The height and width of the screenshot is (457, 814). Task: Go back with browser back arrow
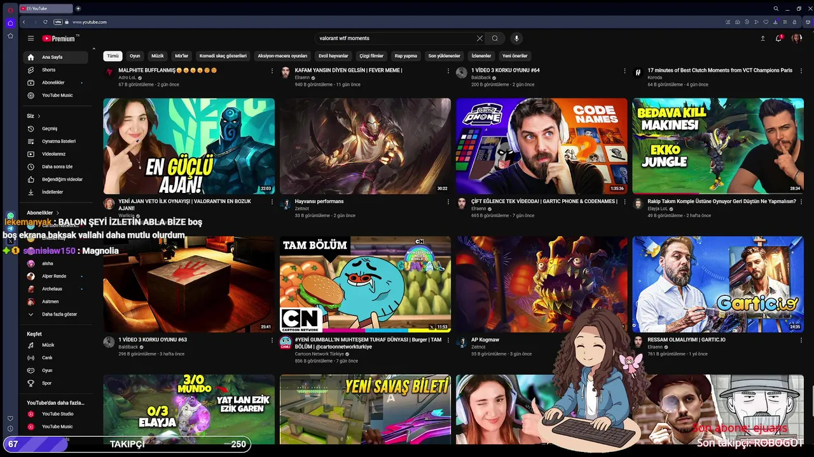click(24, 22)
